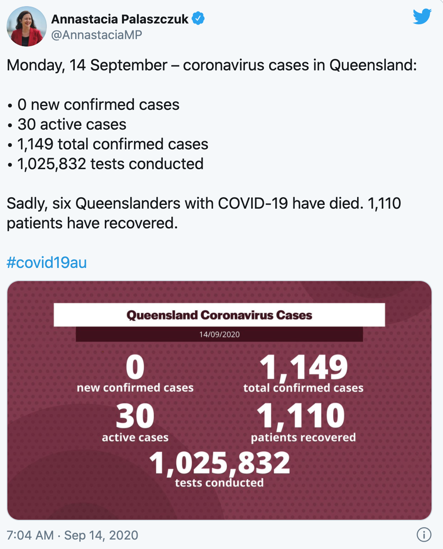
Task: Open Annastacia Palaszczuk's profile photo
Action: [x=27, y=26]
